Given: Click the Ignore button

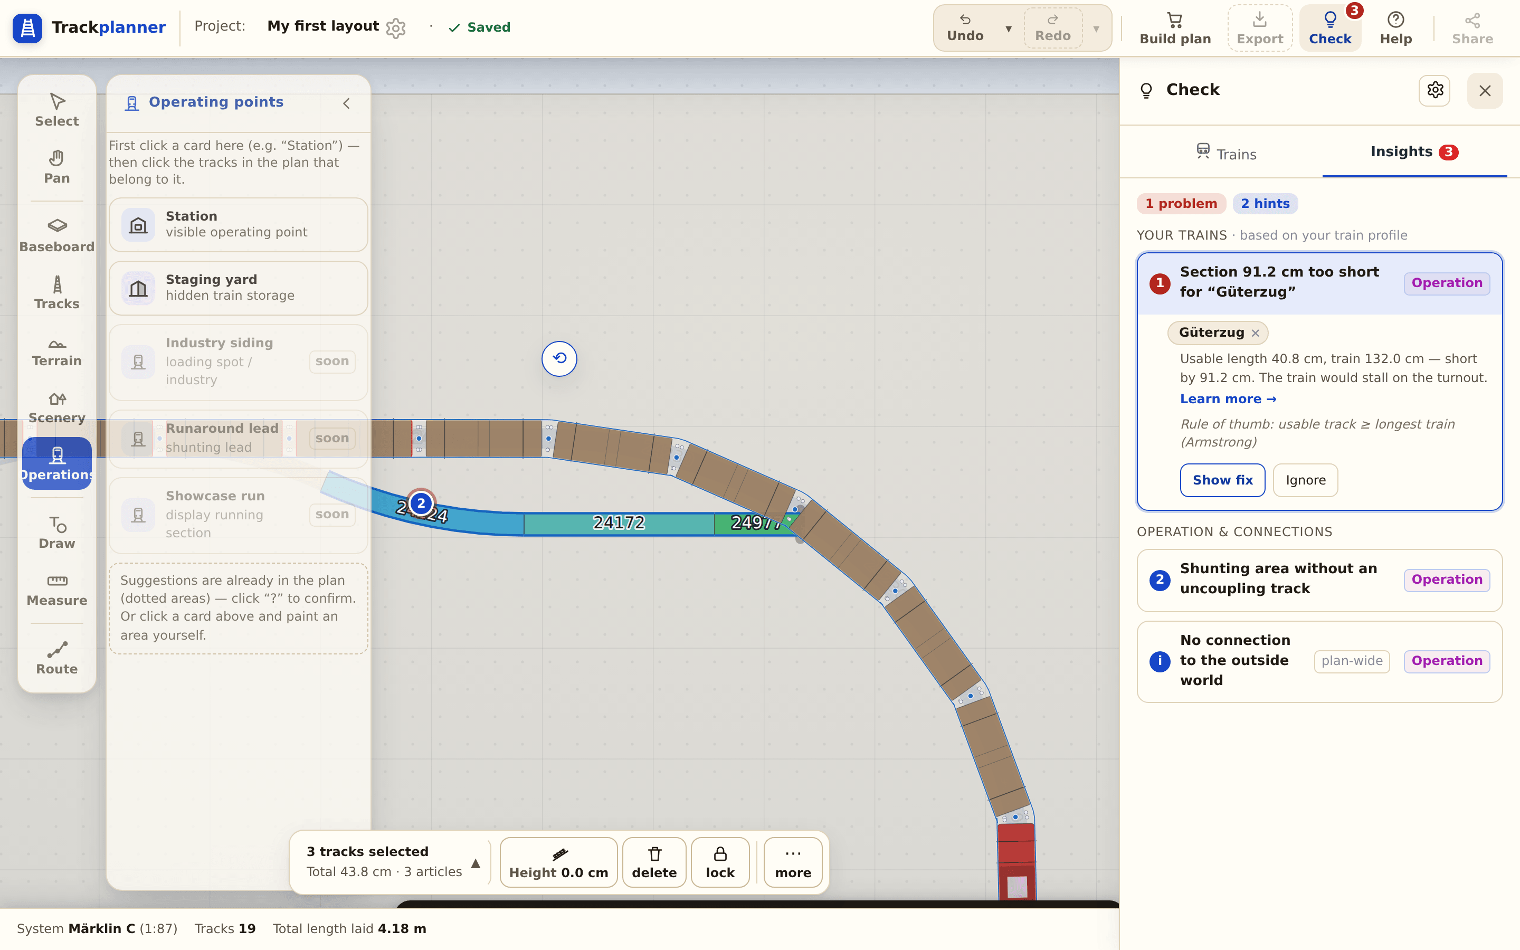Looking at the screenshot, I should (1305, 480).
